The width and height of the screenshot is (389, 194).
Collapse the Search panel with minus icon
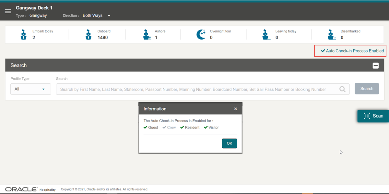point(376,66)
